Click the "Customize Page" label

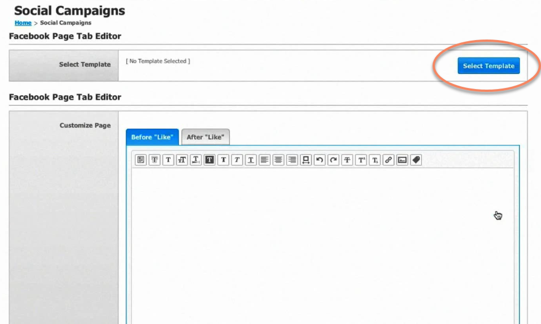pos(85,125)
